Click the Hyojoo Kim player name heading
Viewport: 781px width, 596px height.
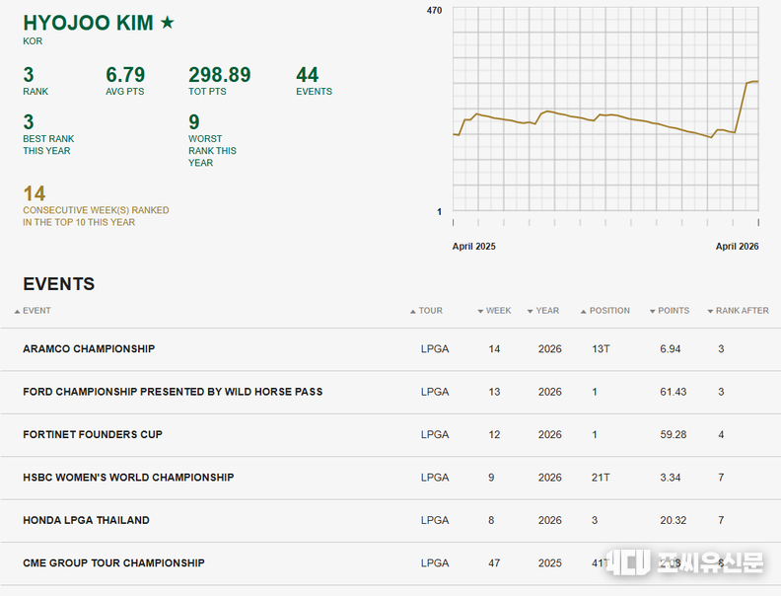[88, 23]
